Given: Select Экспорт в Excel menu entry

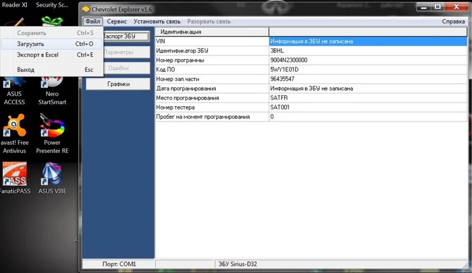Looking at the screenshot, I should pyautogui.click(x=52, y=55).
